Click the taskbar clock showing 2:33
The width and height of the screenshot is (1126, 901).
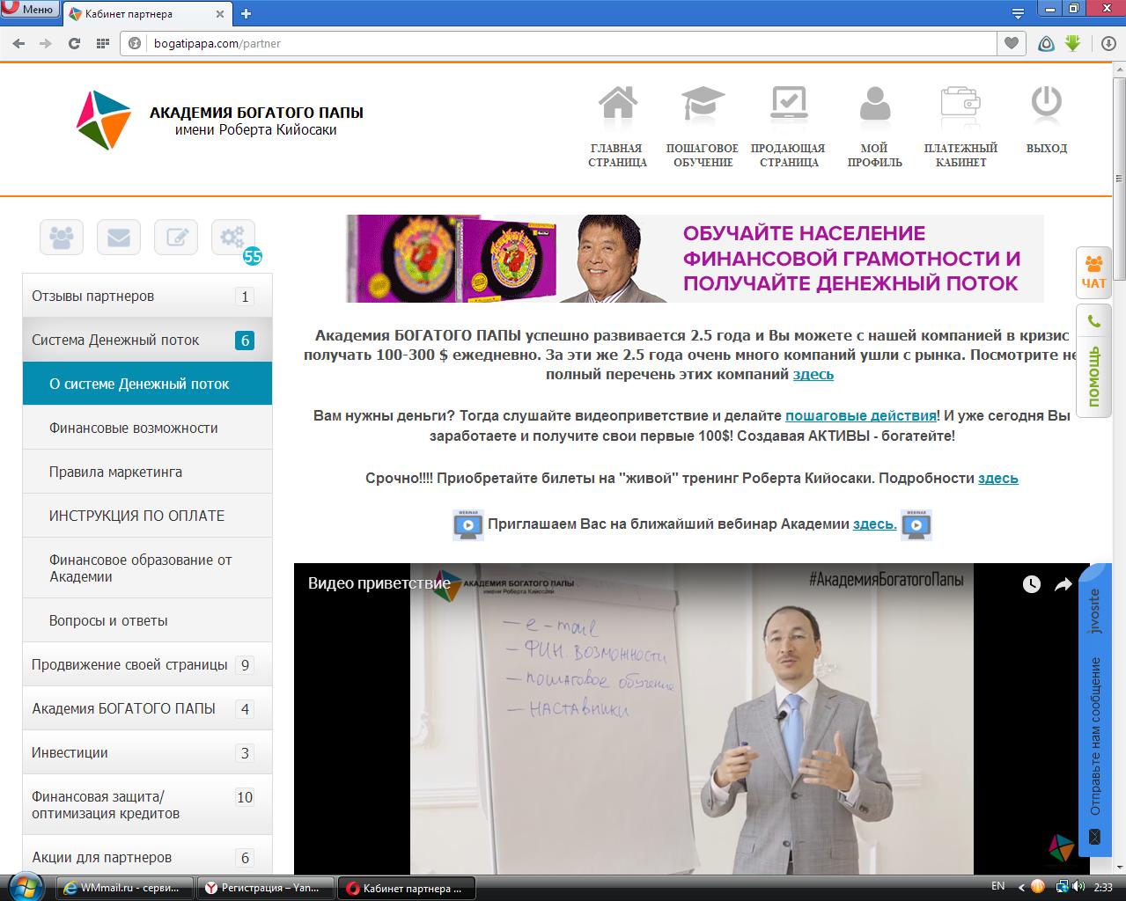click(1103, 888)
